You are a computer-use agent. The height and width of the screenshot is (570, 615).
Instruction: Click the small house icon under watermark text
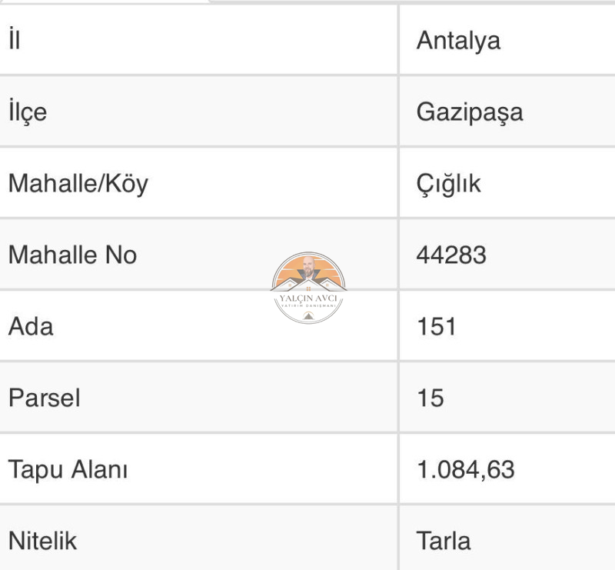point(308,315)
